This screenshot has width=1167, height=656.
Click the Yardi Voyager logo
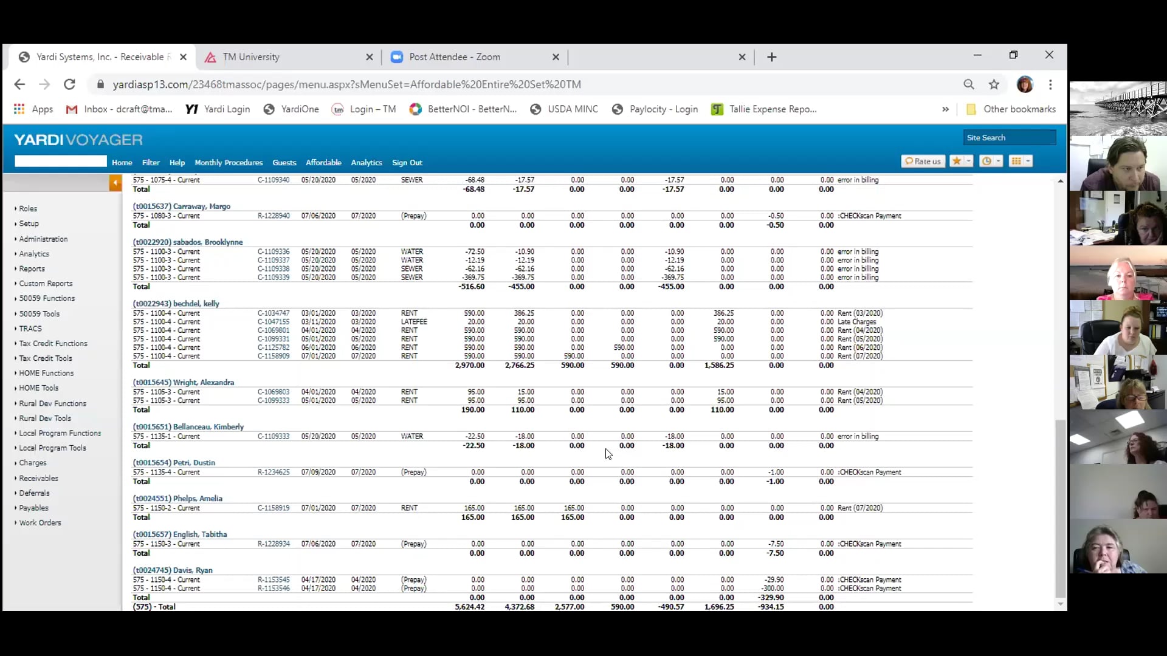[77, 140]
